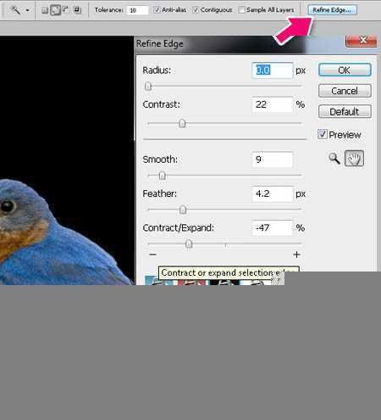
Task: Click the Smooth value field
Action: (273, 160)
